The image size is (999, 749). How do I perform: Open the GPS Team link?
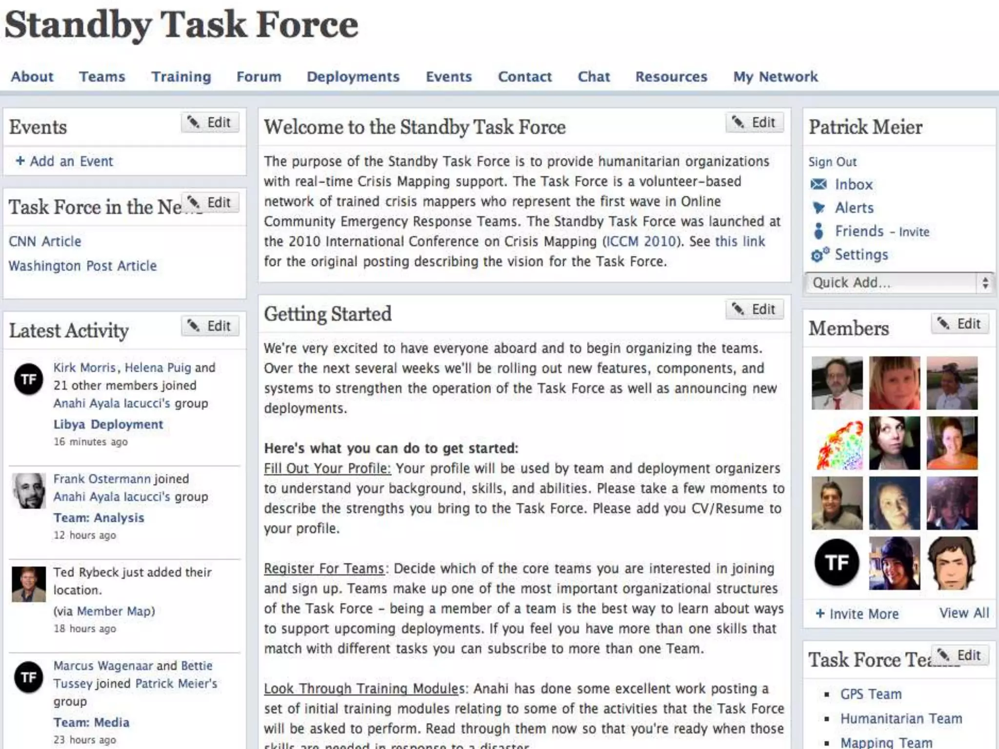[871, 694]
